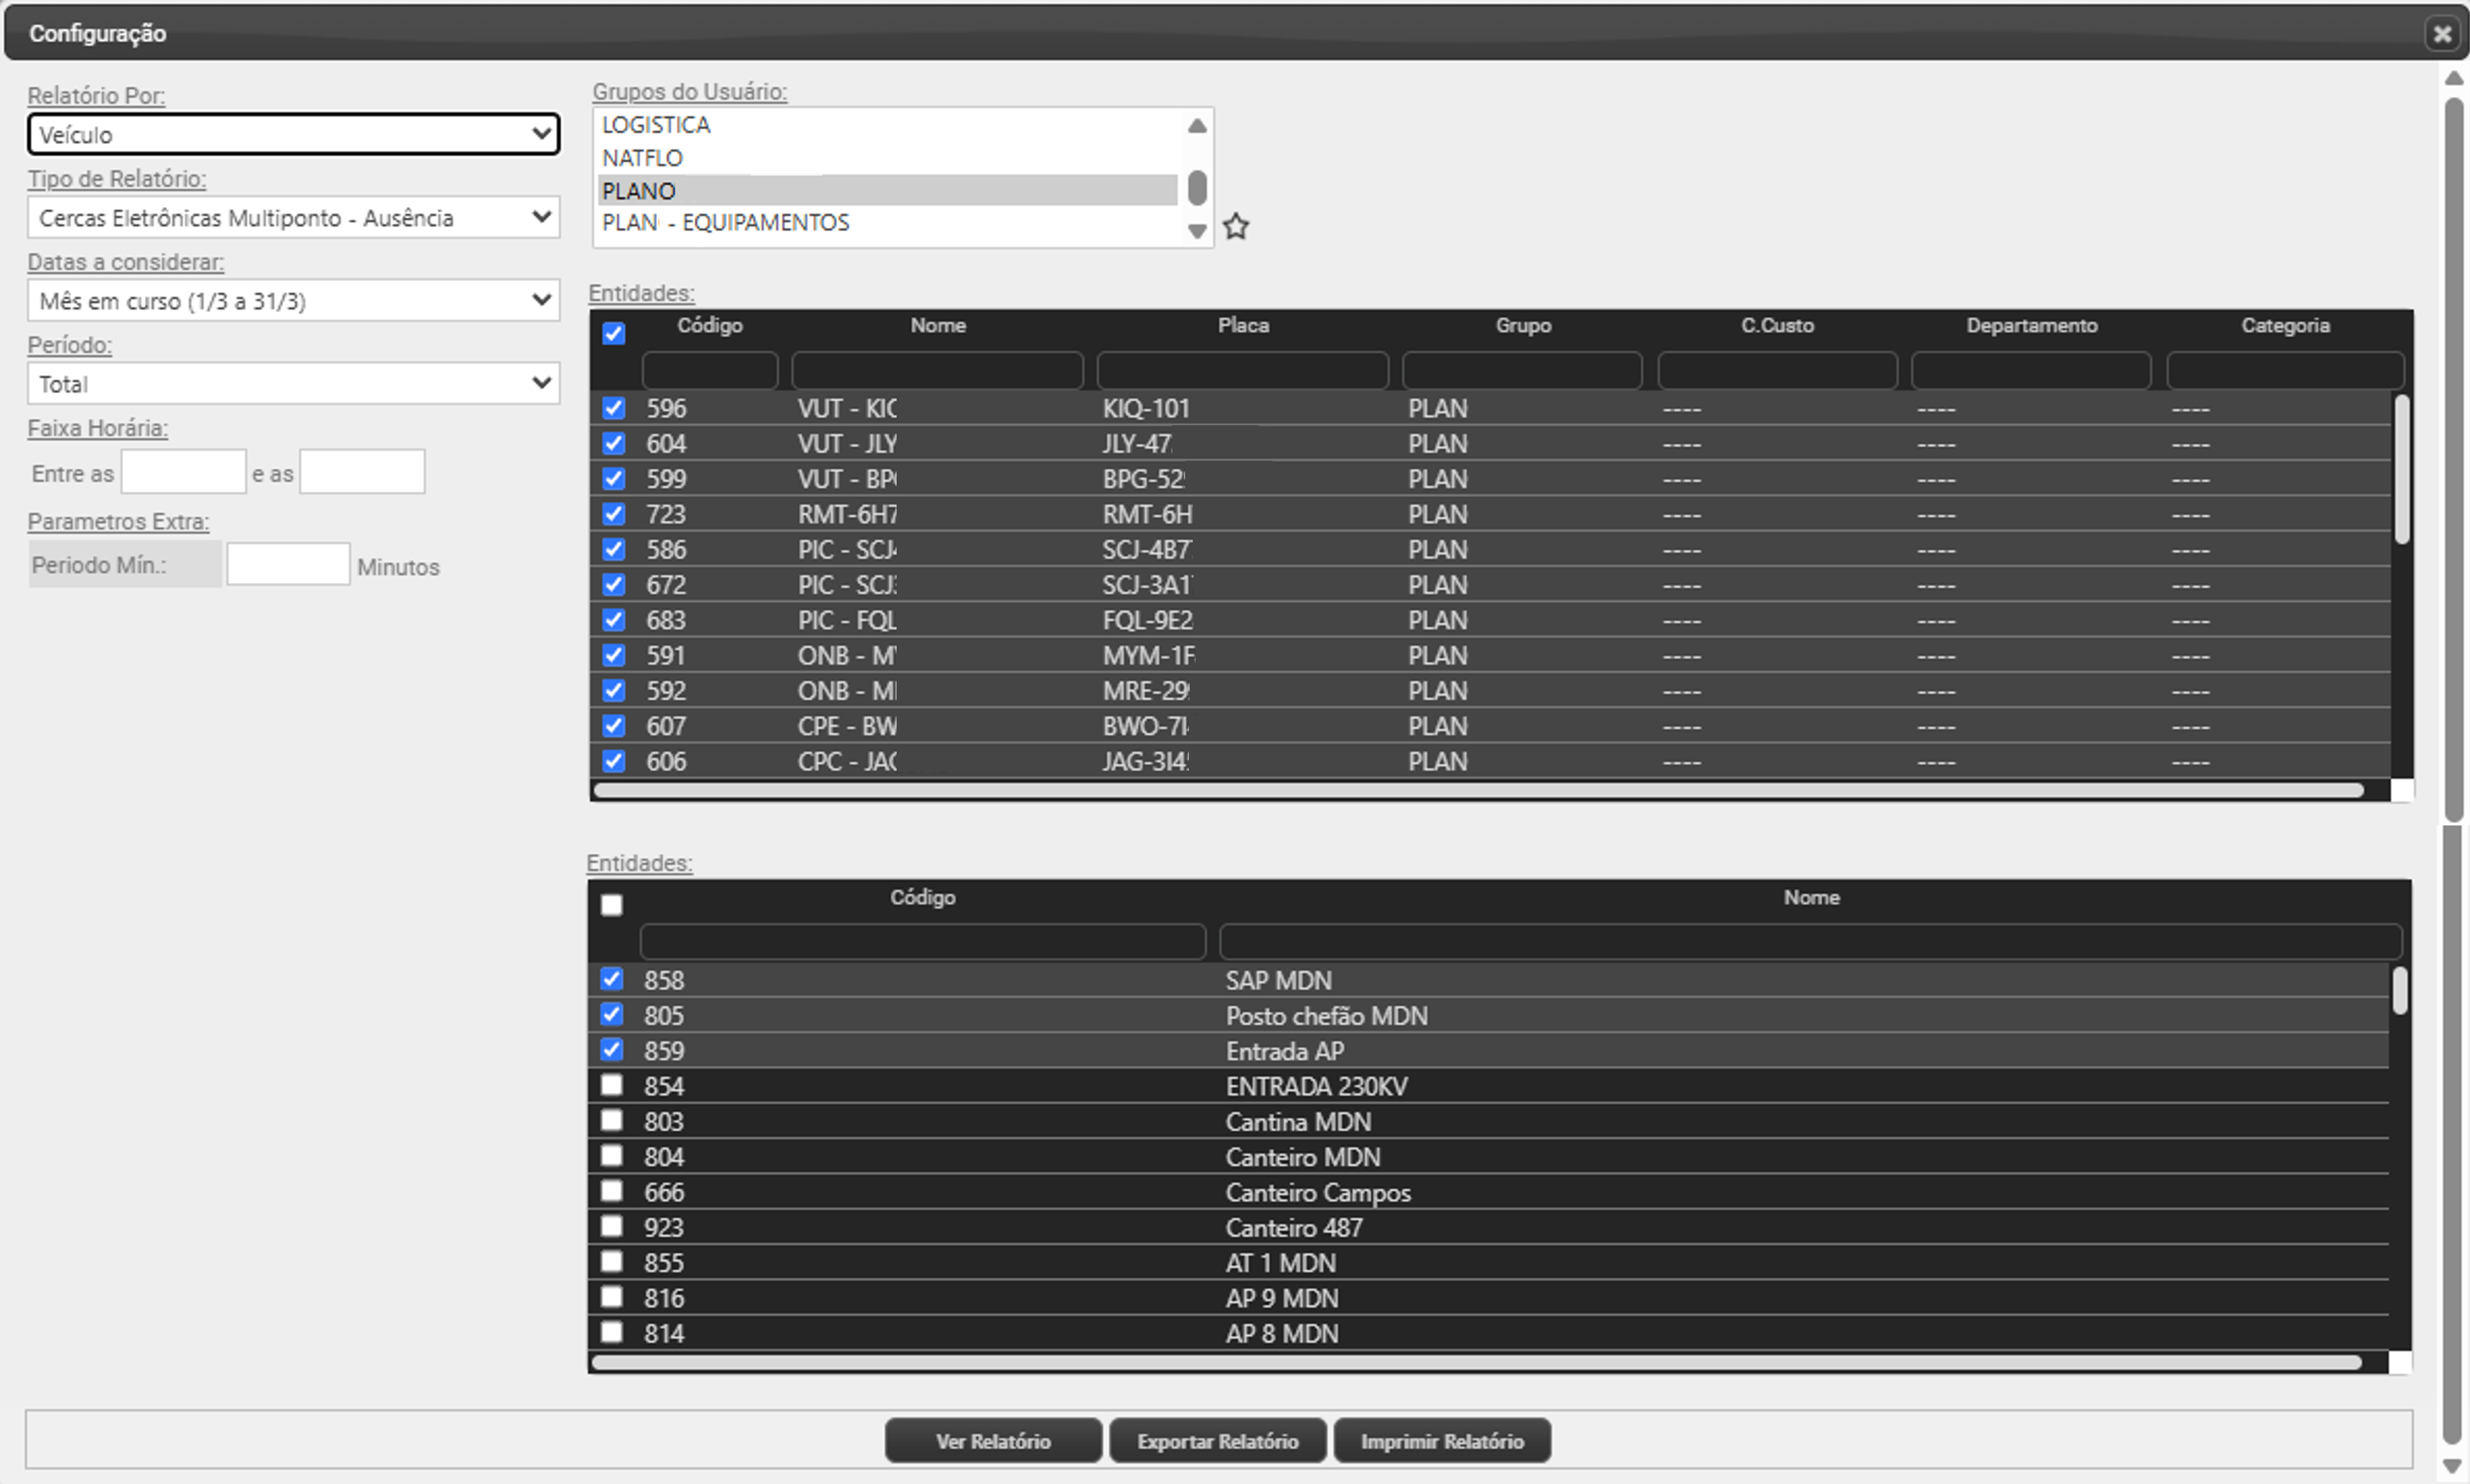The width and height of the screenshot is (2470, 1484).
Task: Click the Nome filter field in vehicles table
Action: click(937, 370)
